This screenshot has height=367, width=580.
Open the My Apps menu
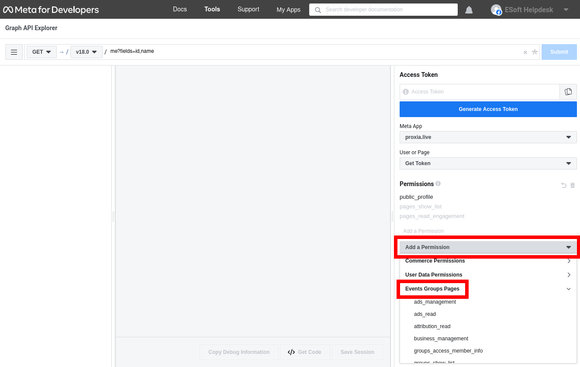288,10
